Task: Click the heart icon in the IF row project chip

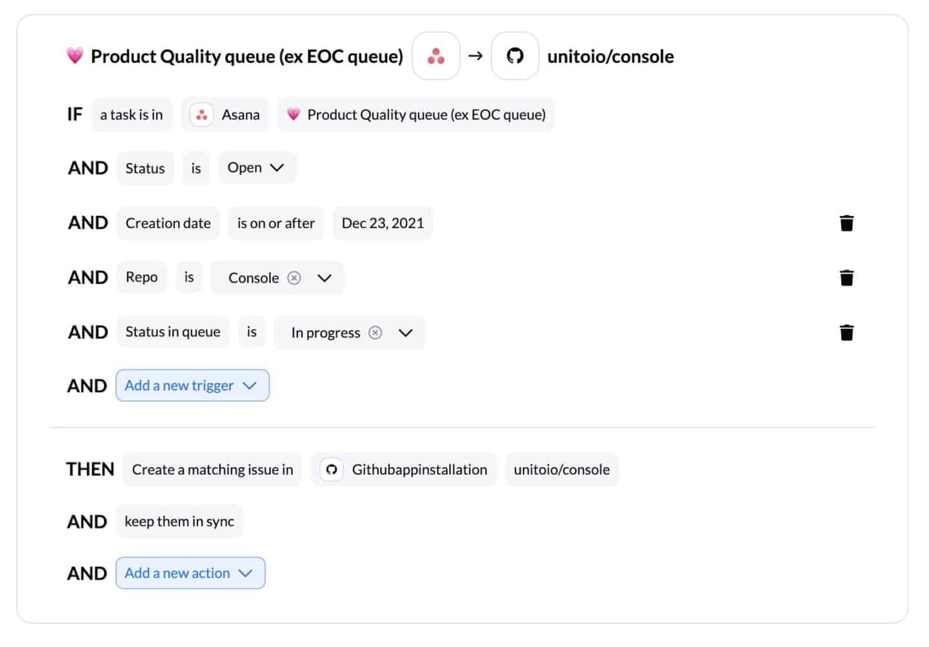Action: 294,115
